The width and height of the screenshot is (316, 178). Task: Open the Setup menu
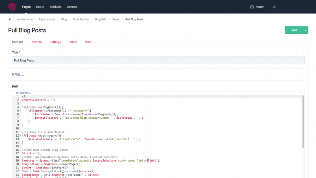(40, 7)
